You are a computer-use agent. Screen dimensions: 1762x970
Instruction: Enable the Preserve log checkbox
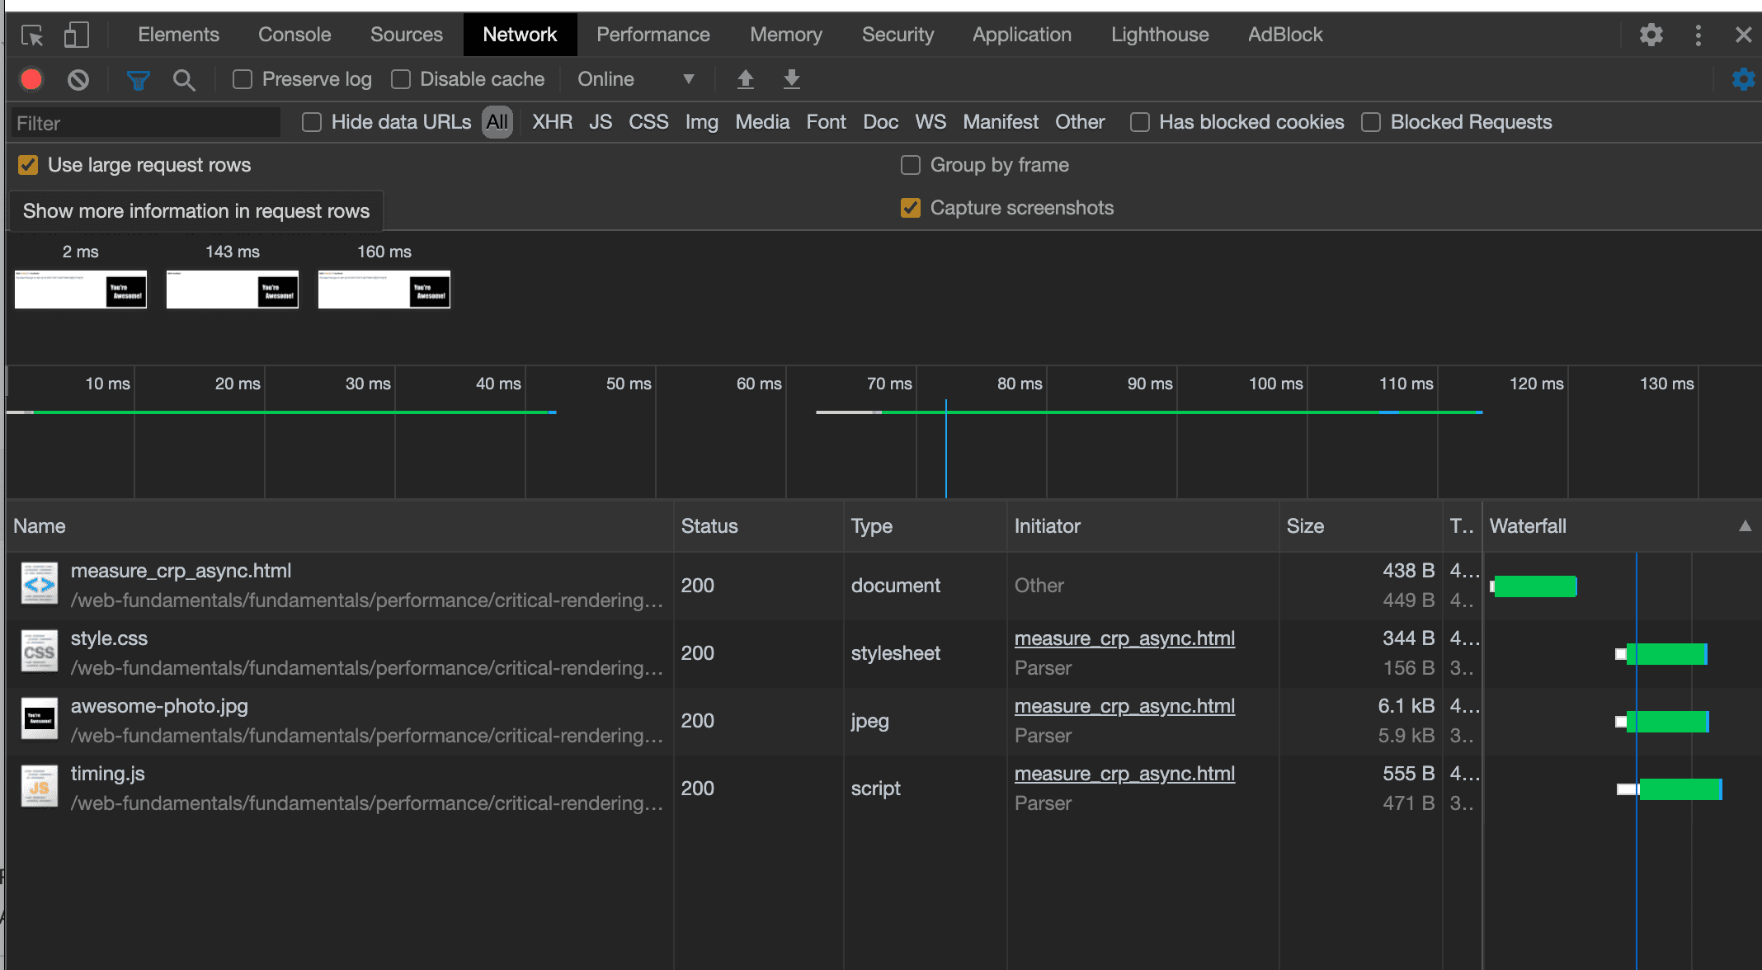click(243, 79)
